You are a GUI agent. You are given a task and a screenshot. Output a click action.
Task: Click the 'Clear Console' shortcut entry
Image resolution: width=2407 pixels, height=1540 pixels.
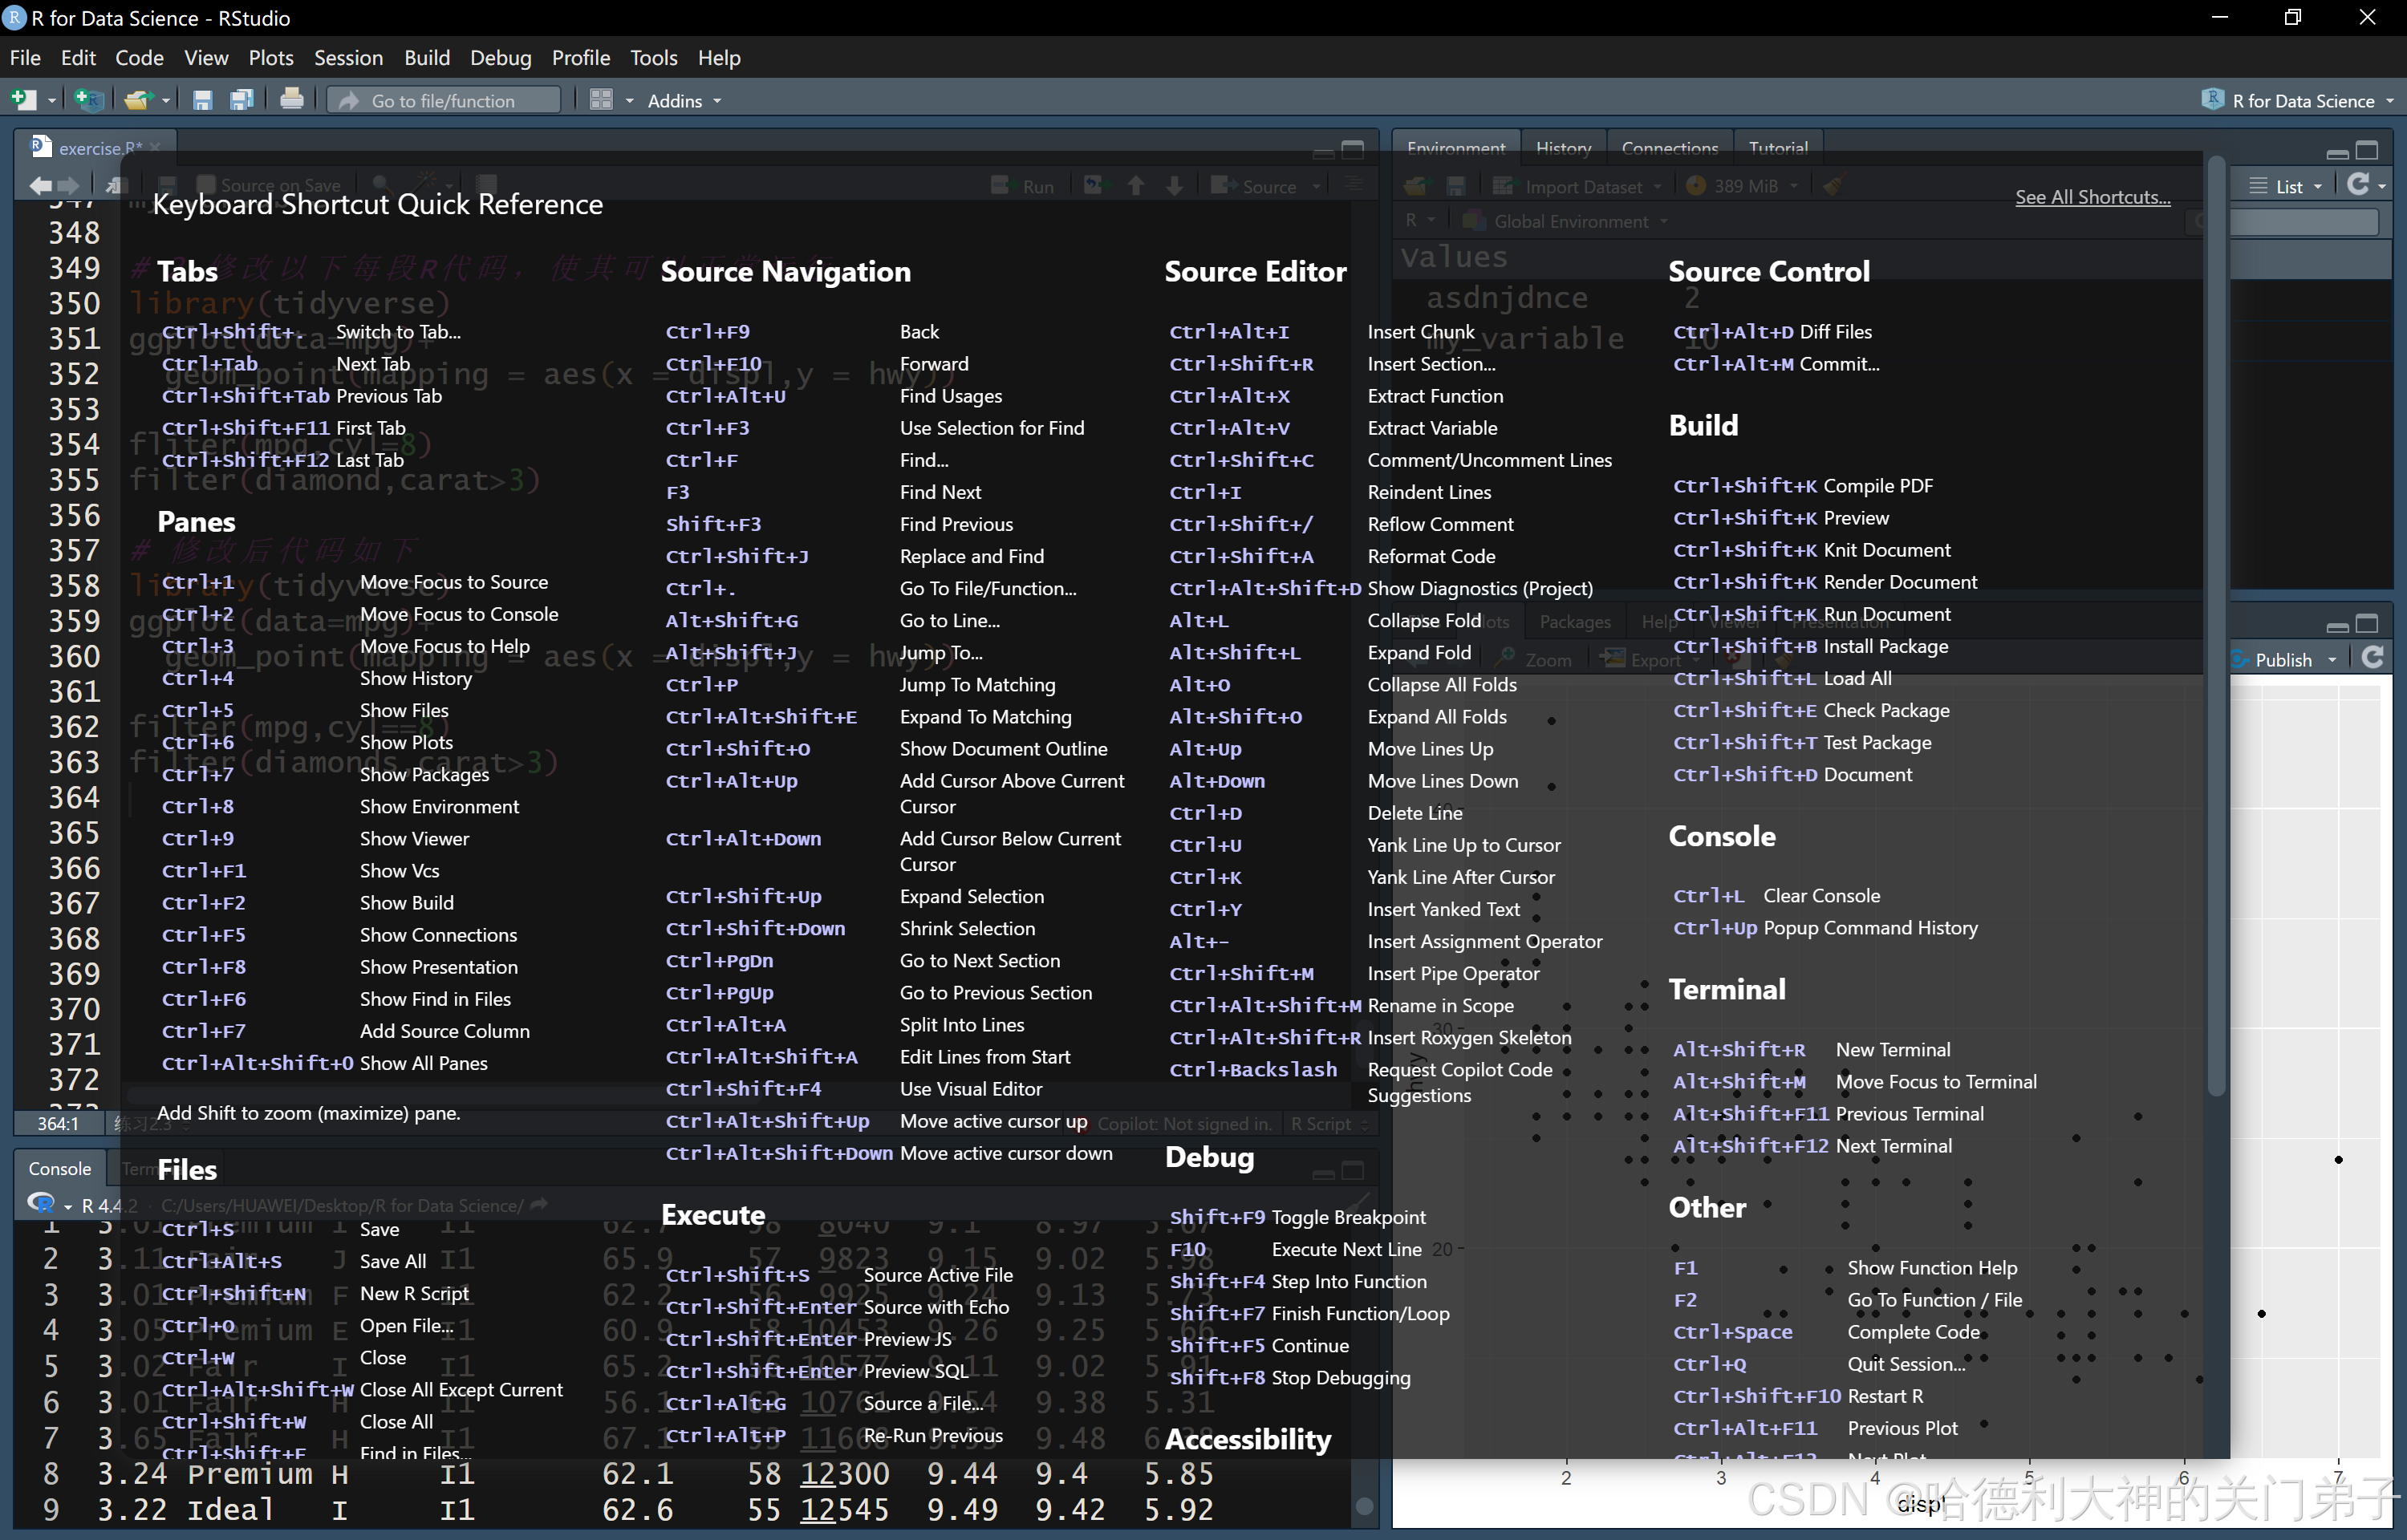point(1821,896)
